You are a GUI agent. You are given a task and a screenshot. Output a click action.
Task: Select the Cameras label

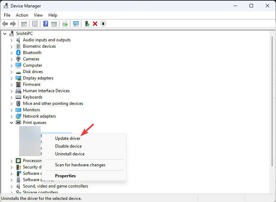(x=31, y=59)
